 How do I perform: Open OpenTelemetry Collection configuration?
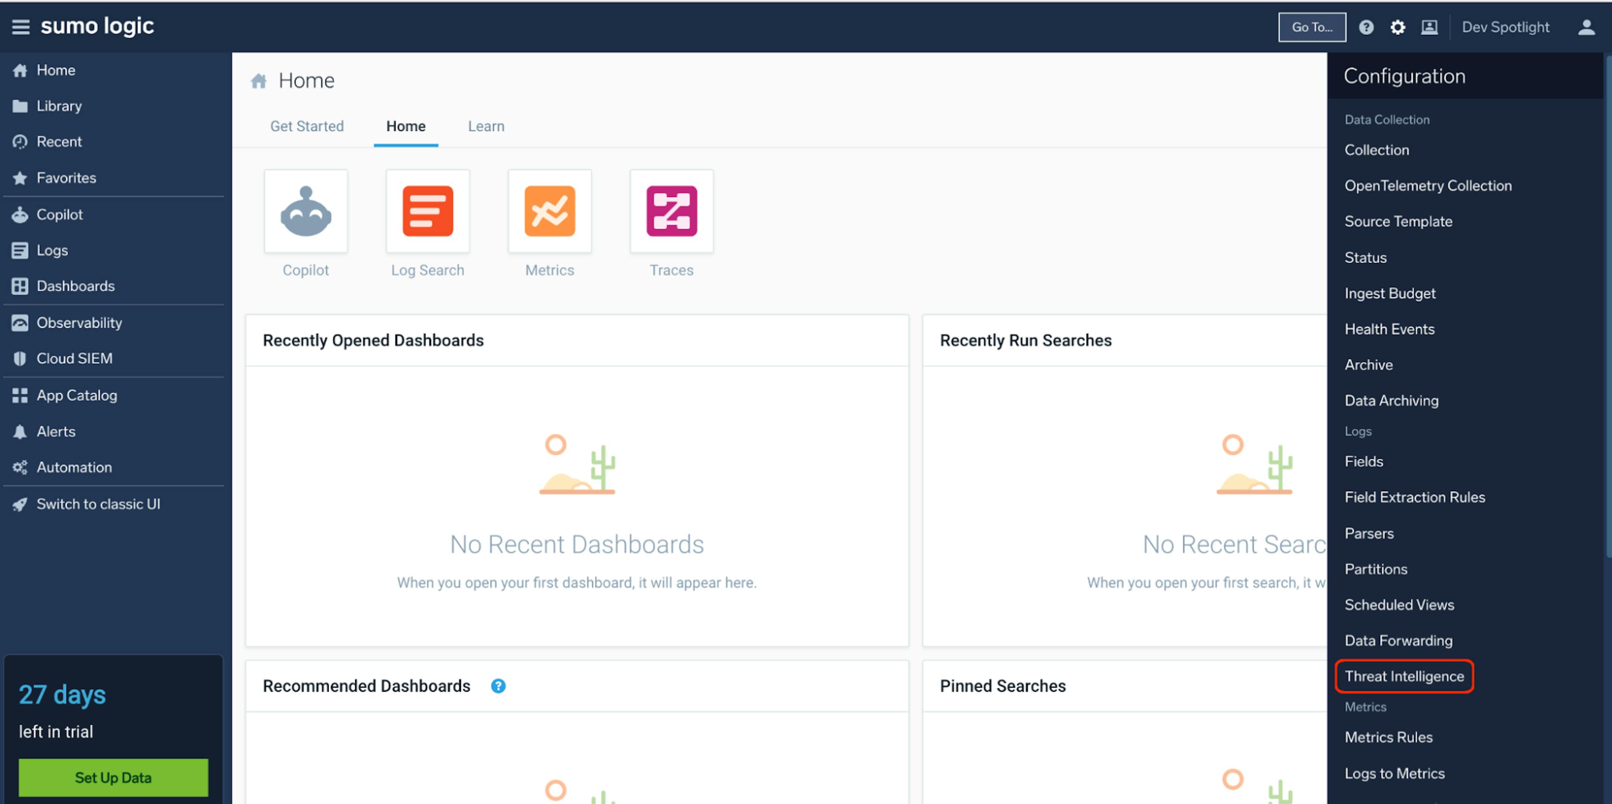point(1428,186)
